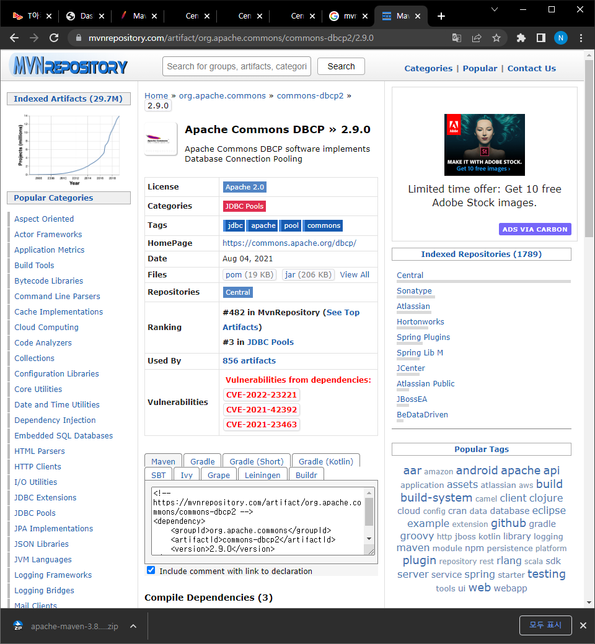Switch to the Gradle tab

(x=202, y=461)
